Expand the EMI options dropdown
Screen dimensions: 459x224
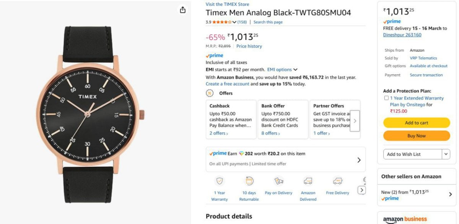(x=295, y=70)
